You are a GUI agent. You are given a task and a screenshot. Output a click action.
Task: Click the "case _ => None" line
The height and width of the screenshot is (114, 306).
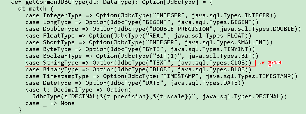[x=50, y=103]
